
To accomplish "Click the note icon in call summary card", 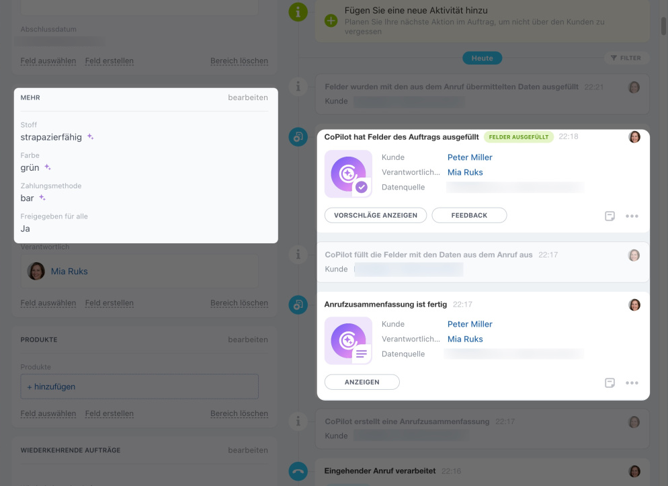I will (x=610, y=383).
